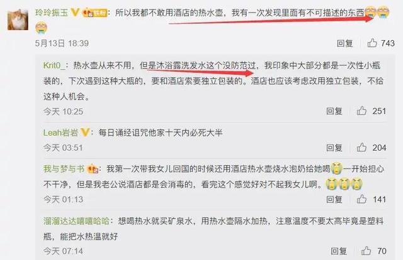Open Krit0_ user profile link
The image size is (403, 260).
[55, 65]
